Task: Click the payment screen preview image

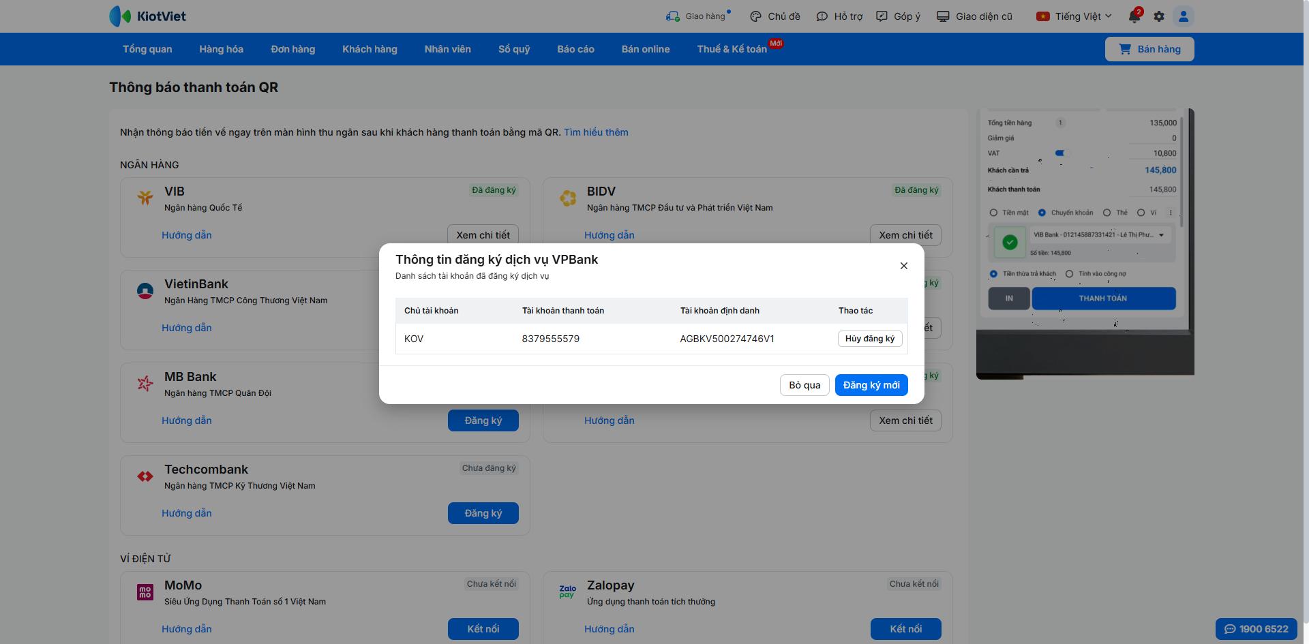Action: point(1085,243)
